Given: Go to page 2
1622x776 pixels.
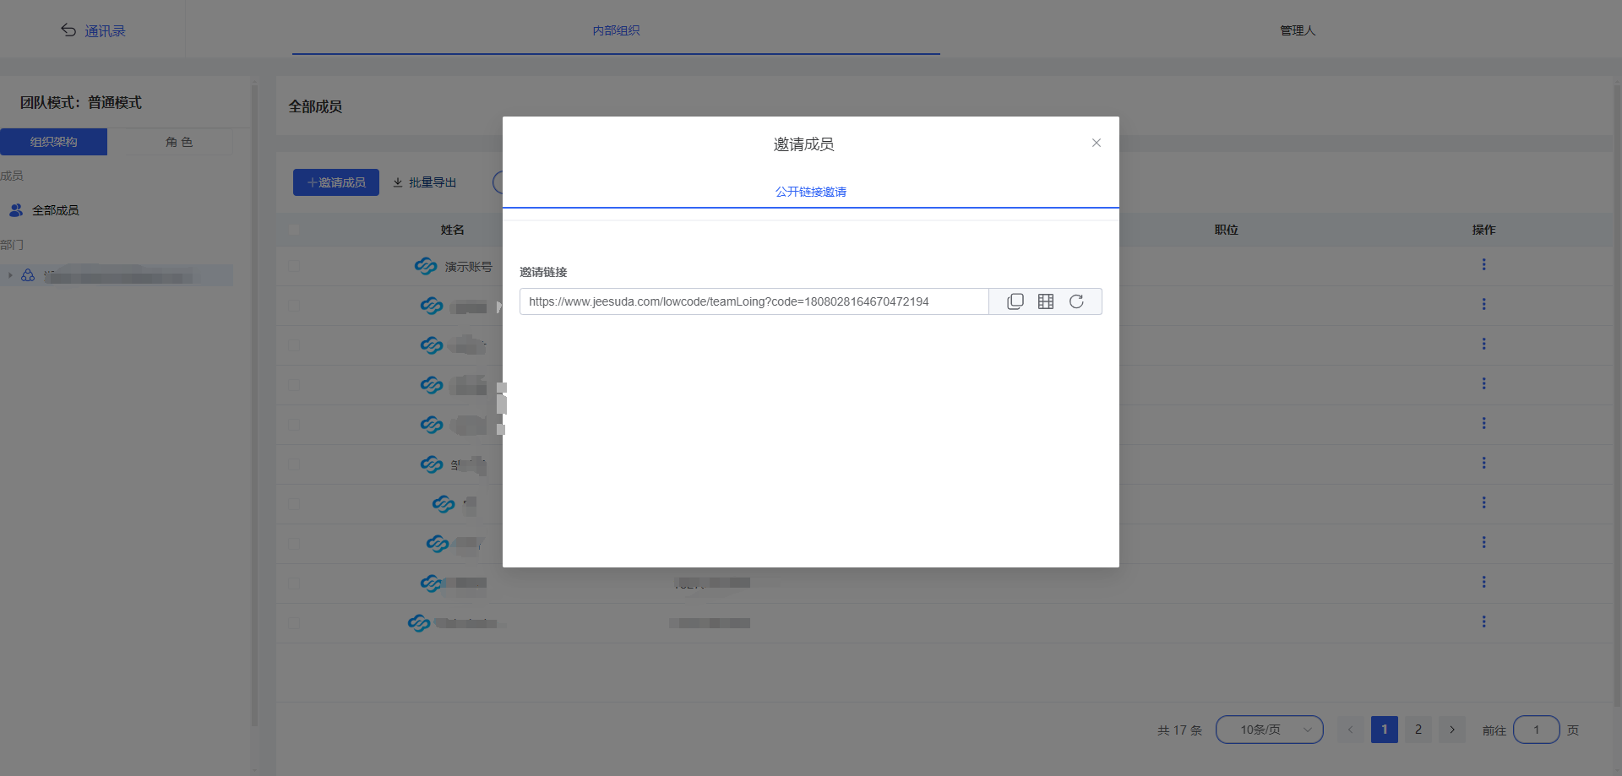Looking at the screenshot, I should point(1418,730).
